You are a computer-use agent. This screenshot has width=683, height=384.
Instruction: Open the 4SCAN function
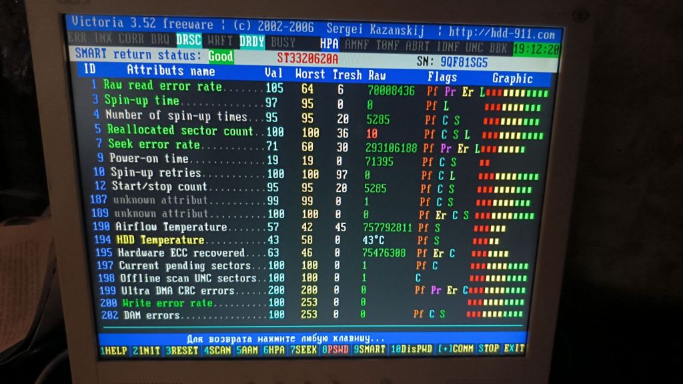click(x=218, y=350)
